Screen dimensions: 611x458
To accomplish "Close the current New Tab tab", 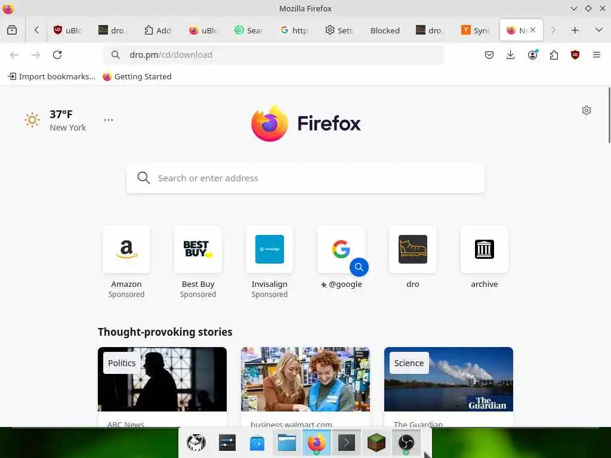I will tap(533, 30).
